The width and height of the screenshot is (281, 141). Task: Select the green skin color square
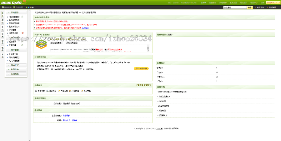tap(27, 7)
